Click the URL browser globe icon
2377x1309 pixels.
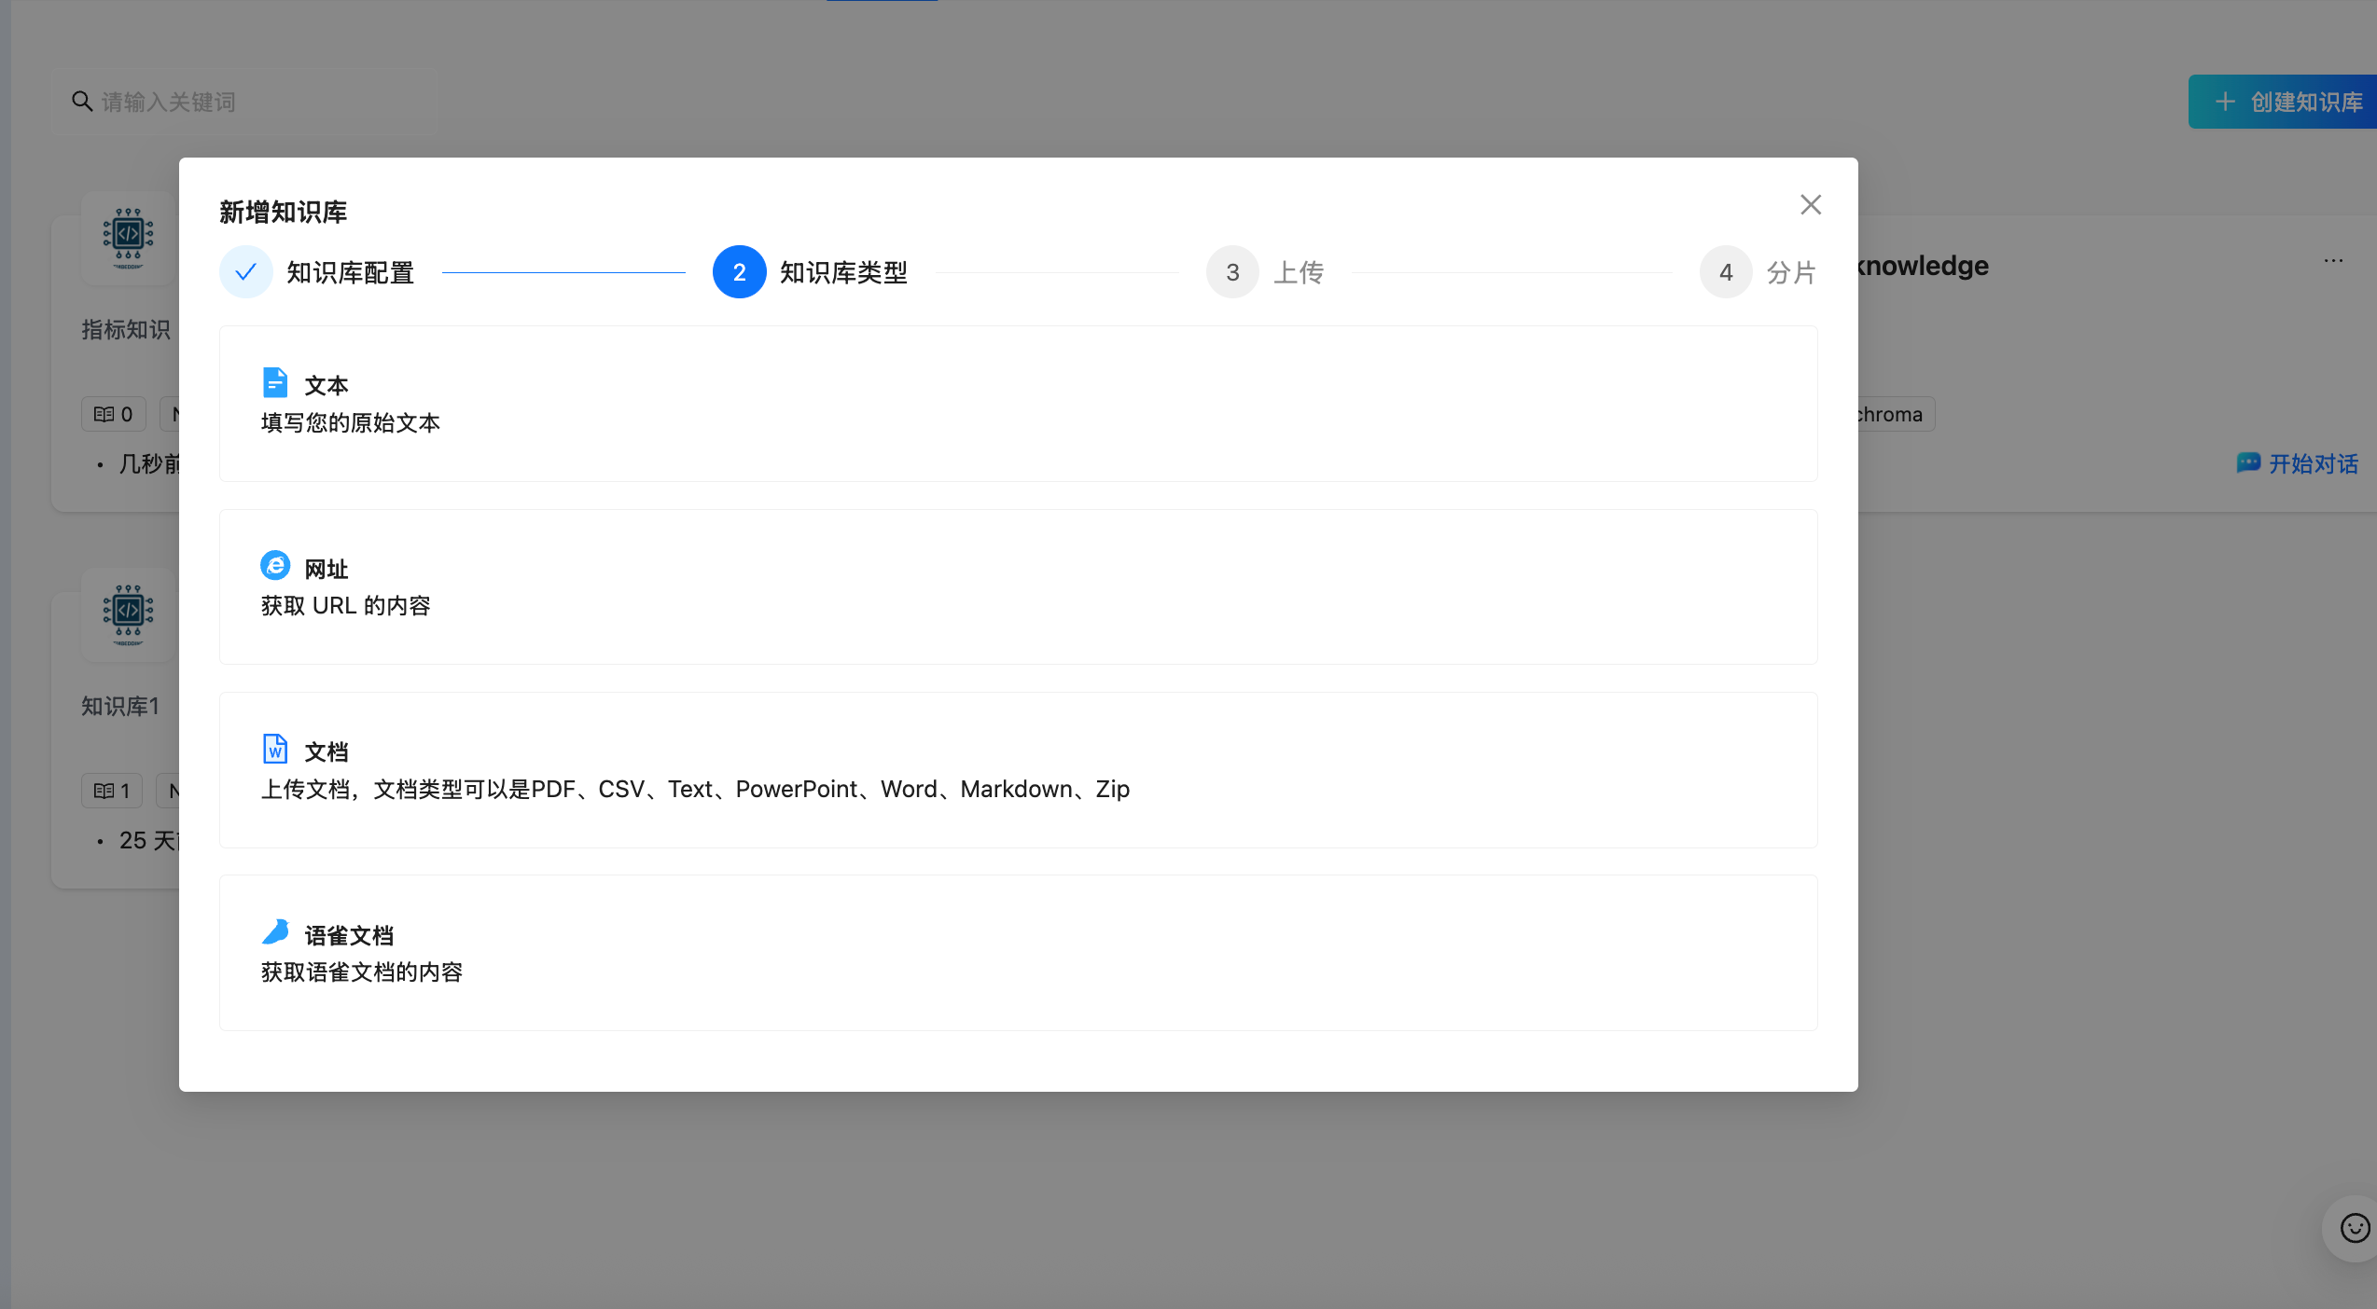tap(275, 566)
